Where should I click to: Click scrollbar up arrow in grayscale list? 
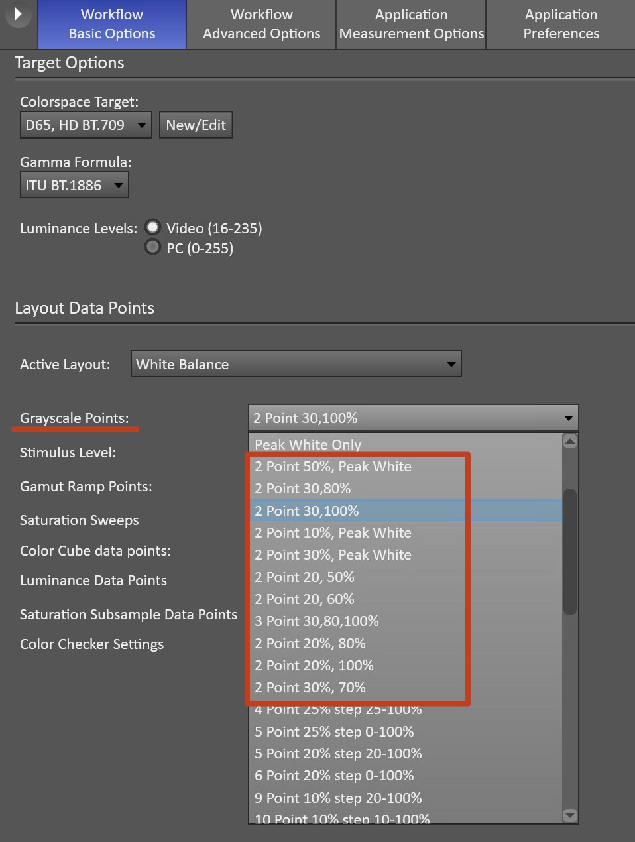coord(569,441)
